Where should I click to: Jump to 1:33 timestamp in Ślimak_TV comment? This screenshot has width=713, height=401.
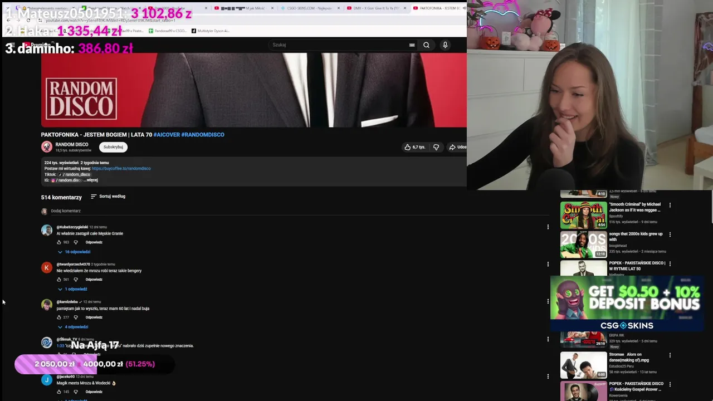click(x=60, y=346)
